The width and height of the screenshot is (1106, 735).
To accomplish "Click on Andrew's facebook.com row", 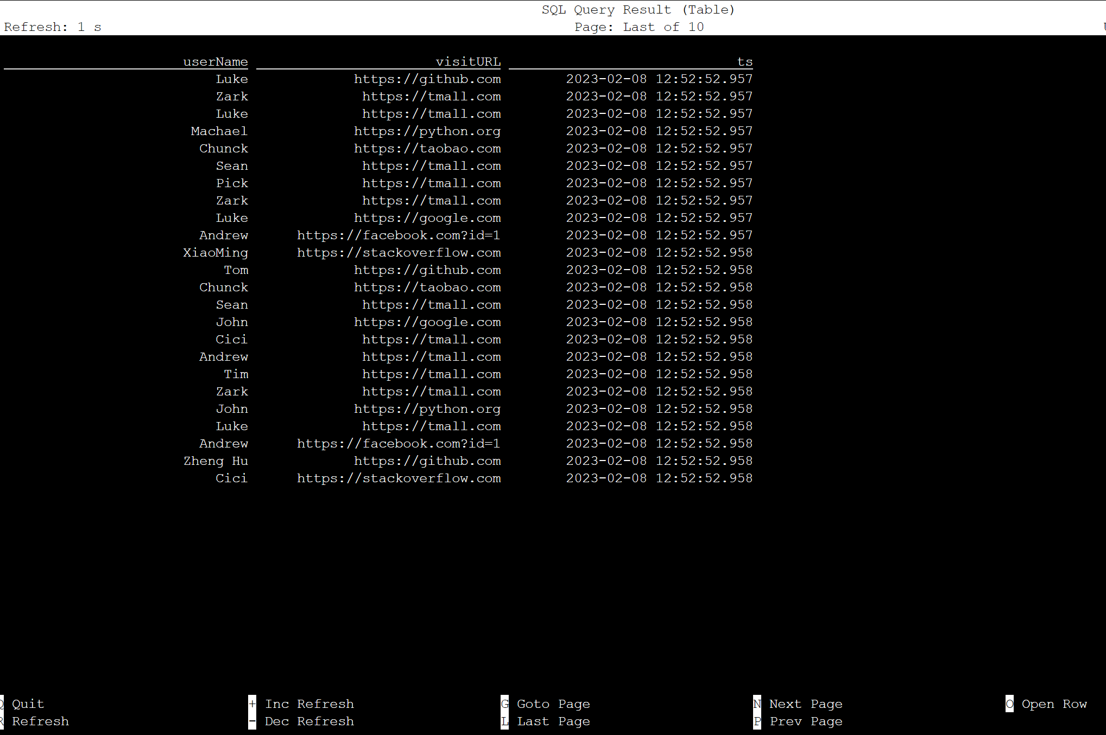I will (378, 235).
